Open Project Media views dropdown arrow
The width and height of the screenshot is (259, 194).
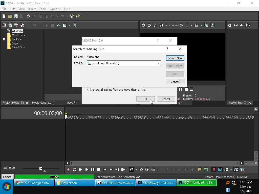pyautogui.click(x=70, y=25)
